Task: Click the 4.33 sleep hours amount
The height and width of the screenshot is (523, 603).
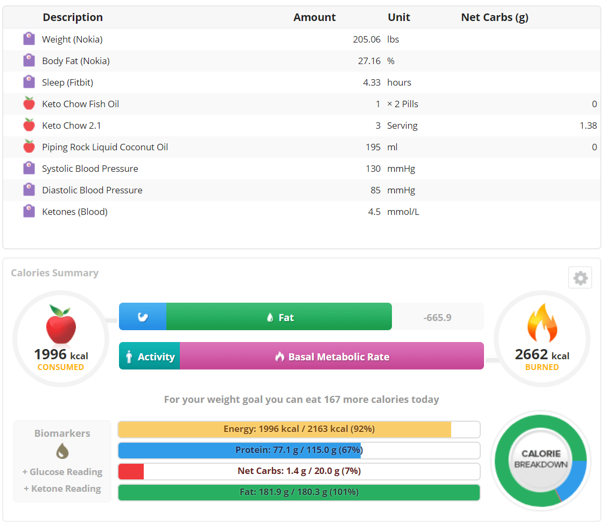Action: click(x=371, y=82)
